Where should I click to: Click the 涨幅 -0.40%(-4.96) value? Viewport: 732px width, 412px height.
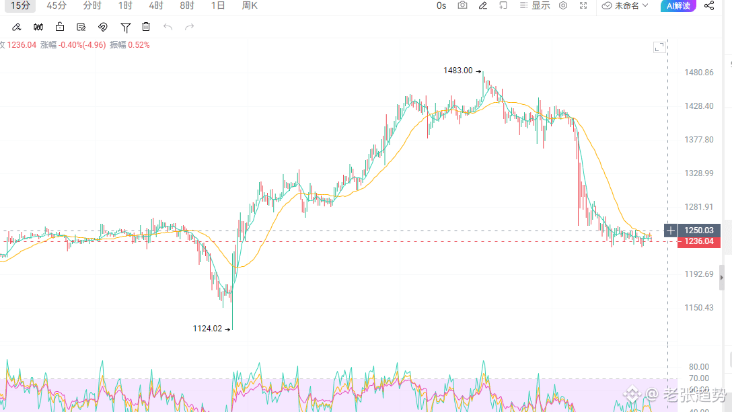pyautogui.click(x=73, y=45)
